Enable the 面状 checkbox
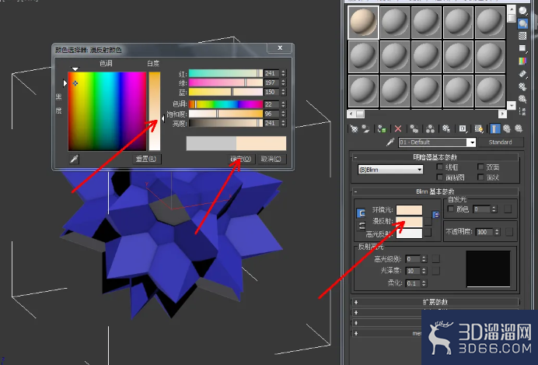 (x=480, y=177)
